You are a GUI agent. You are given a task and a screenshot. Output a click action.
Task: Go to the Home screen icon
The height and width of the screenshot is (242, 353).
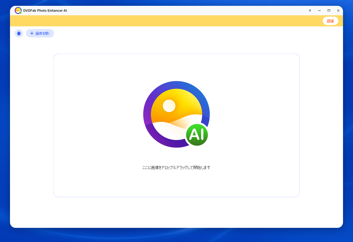19,33
